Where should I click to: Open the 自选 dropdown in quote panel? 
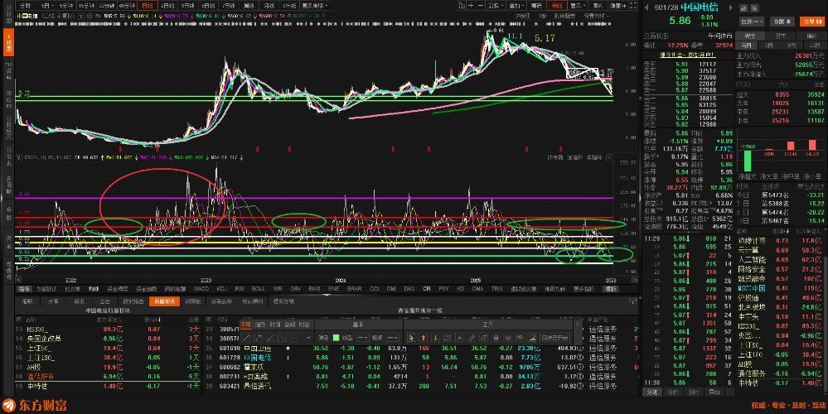tap(752, 22)
